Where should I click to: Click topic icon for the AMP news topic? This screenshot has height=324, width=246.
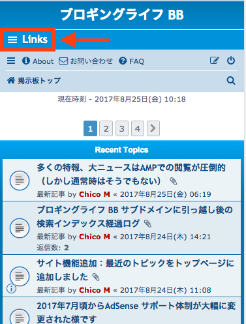(x=20, y=181)
